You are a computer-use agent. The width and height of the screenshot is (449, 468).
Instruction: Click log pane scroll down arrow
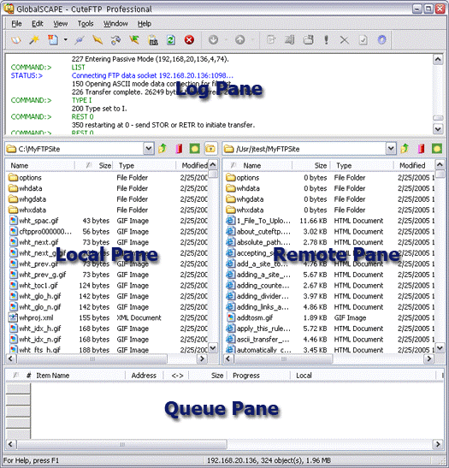(x=438, y=129)
